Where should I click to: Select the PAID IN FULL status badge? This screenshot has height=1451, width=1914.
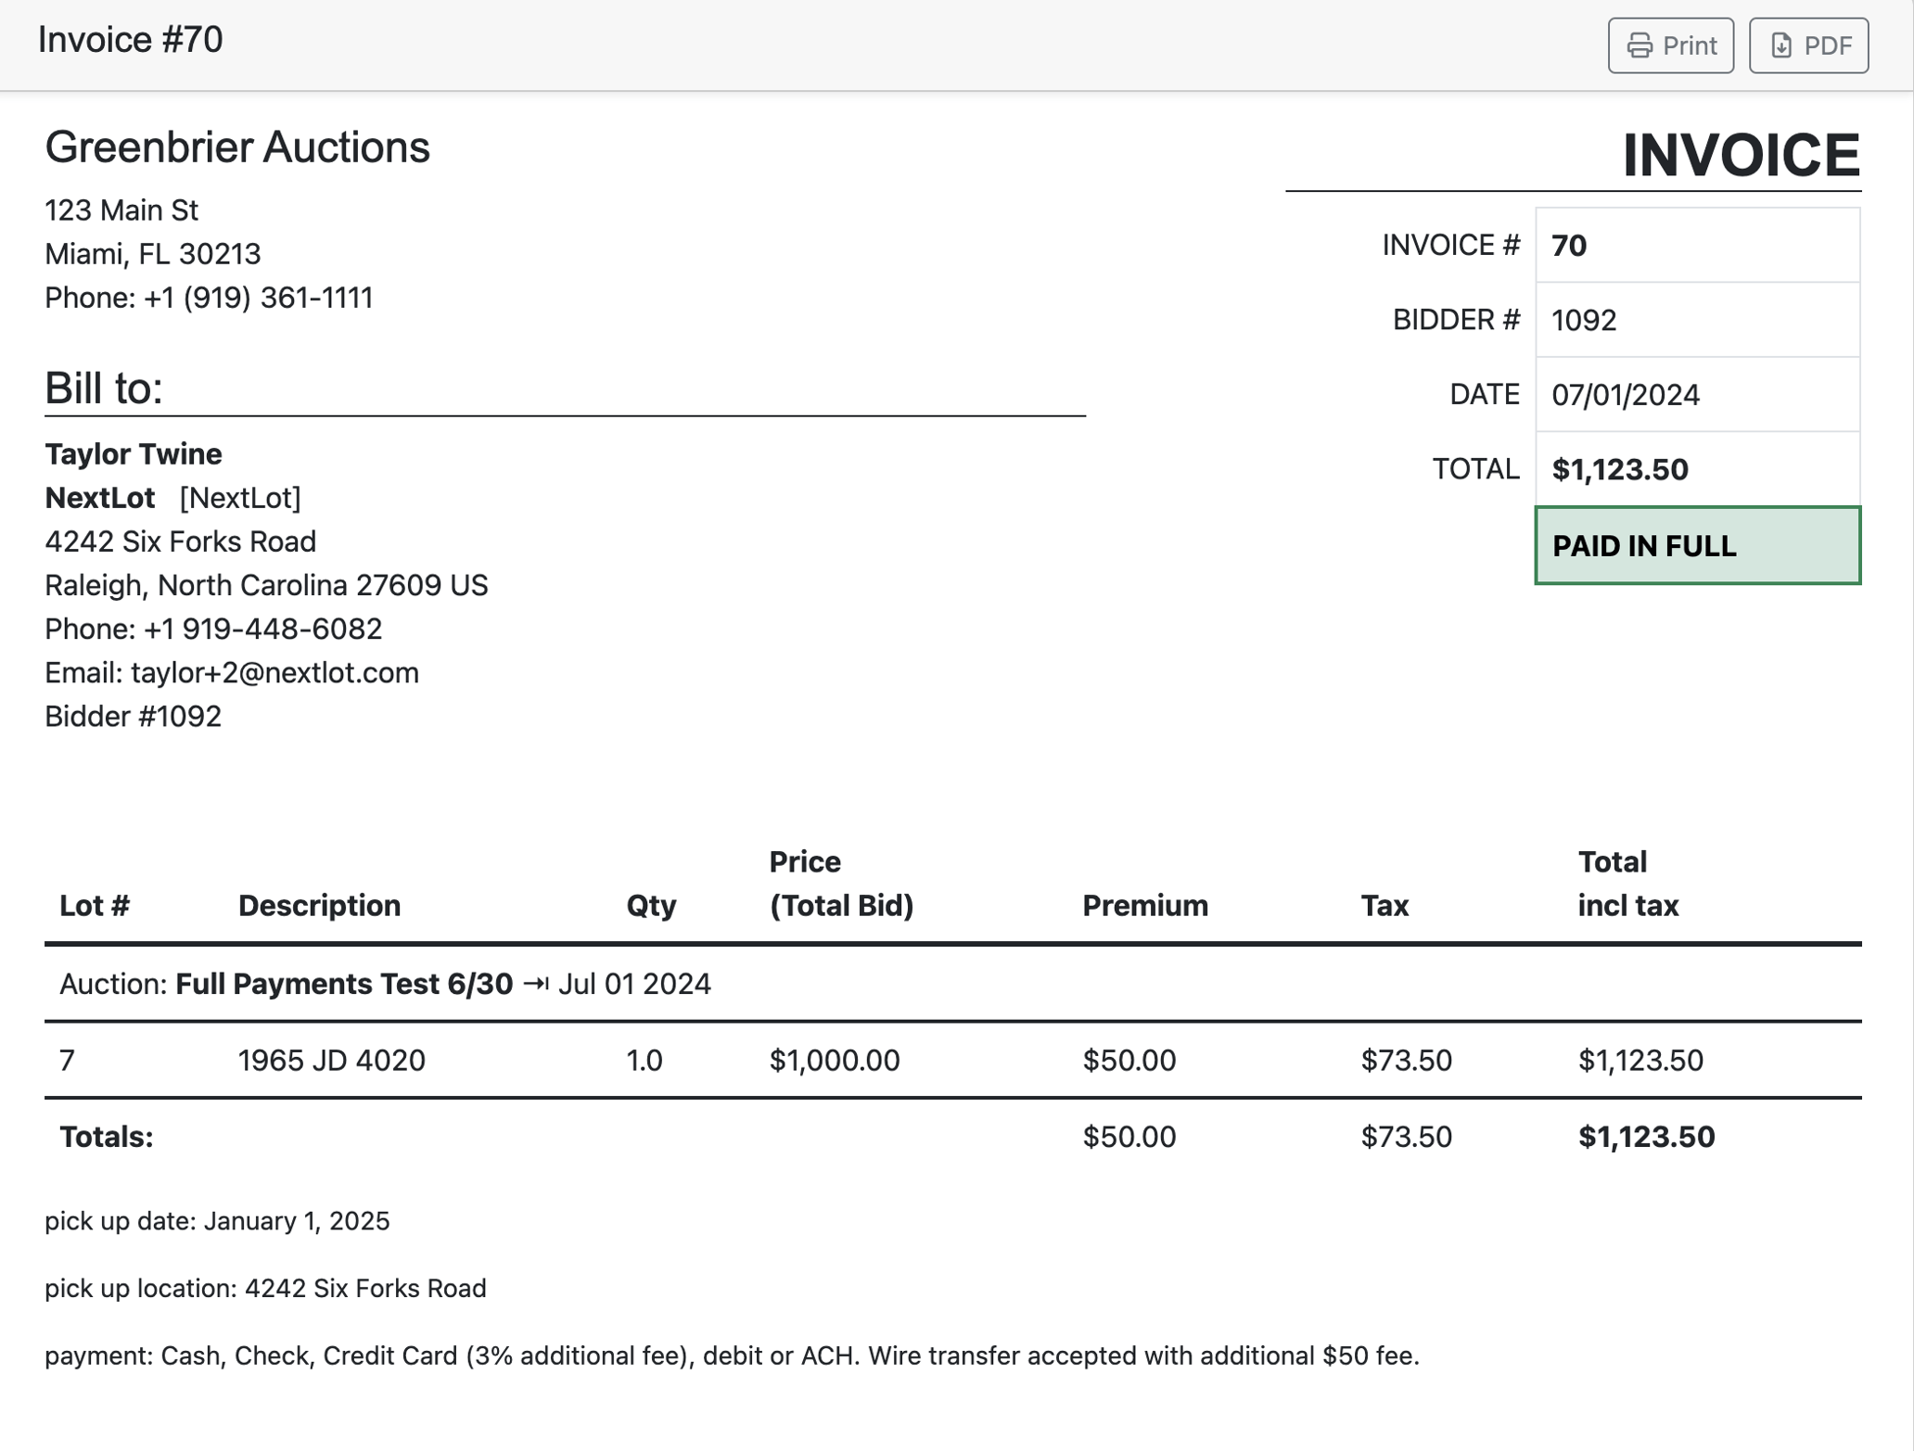click(x=1645, y=546)
